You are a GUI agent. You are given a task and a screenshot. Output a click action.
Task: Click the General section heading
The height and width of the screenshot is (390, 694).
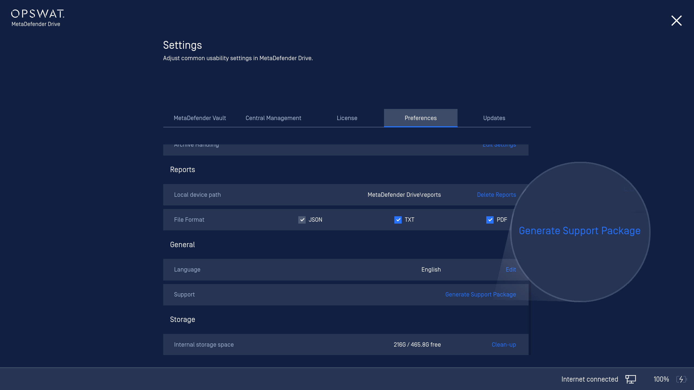point(182,245)
